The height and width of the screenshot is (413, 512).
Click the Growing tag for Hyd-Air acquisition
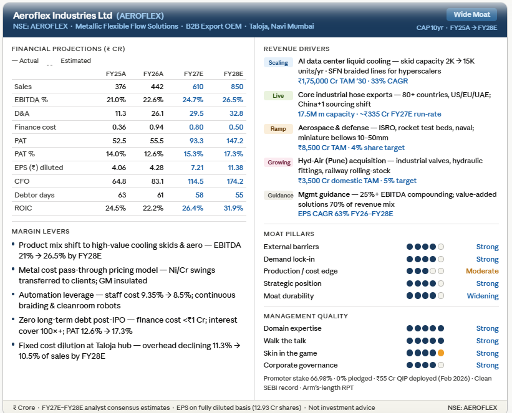coord(279,162)
